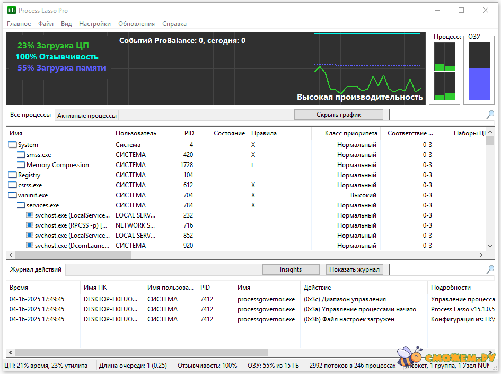Click status bar Отзывчивость: 100%

click(207, 366)
